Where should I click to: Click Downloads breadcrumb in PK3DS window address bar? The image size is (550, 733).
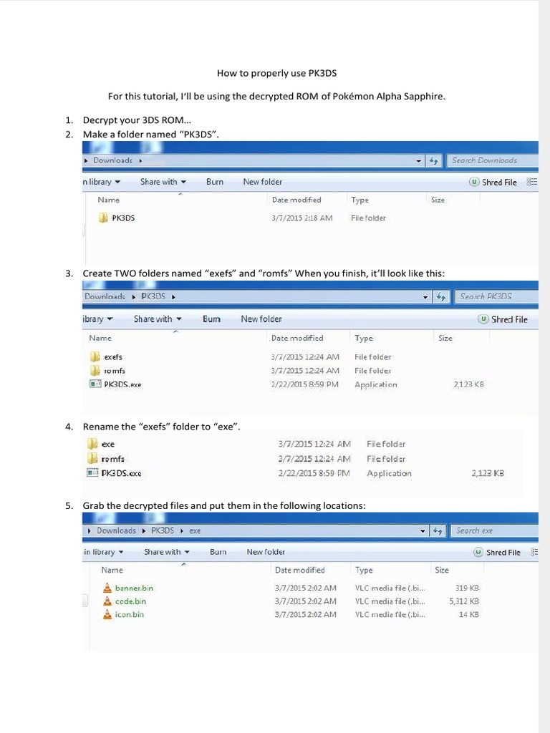tap(105, 296)
